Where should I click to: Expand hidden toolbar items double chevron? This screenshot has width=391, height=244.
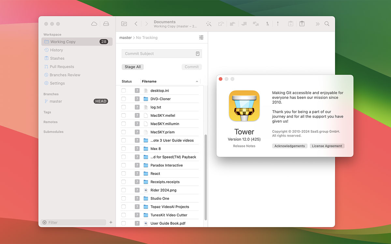(x=317, y=24)
